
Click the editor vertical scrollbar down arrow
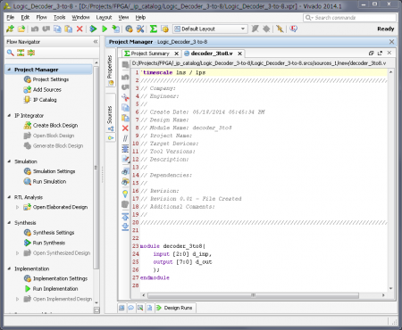point(390,288)
